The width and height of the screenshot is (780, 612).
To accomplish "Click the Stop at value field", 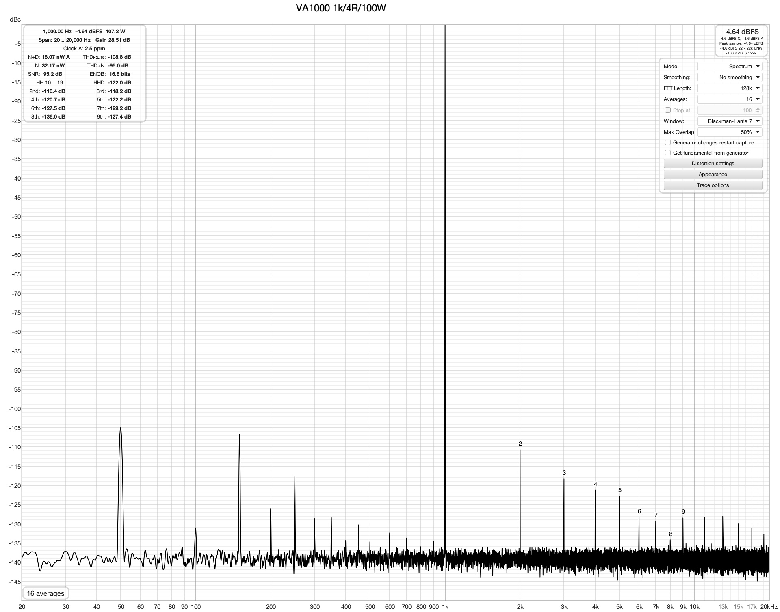I will click(725, 110).
